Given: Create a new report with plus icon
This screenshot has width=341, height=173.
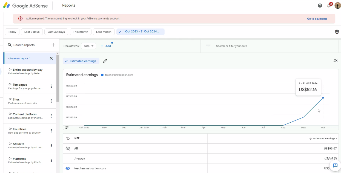Looking at the screenshot, I should click(x=54, y=45).
